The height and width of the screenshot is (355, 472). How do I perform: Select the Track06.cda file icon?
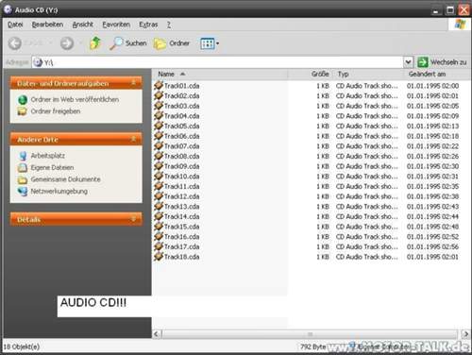point(159,136)
